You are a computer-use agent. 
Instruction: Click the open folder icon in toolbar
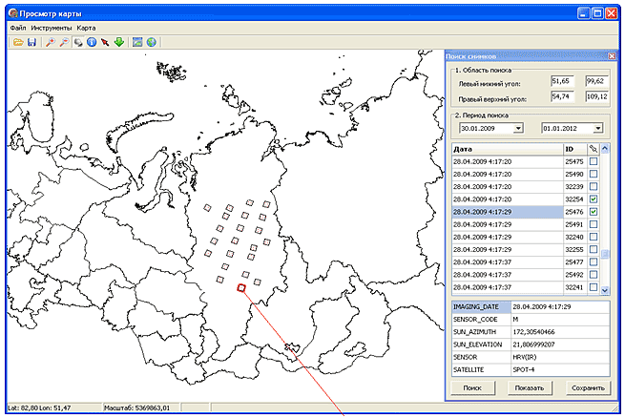click(17, 43)
